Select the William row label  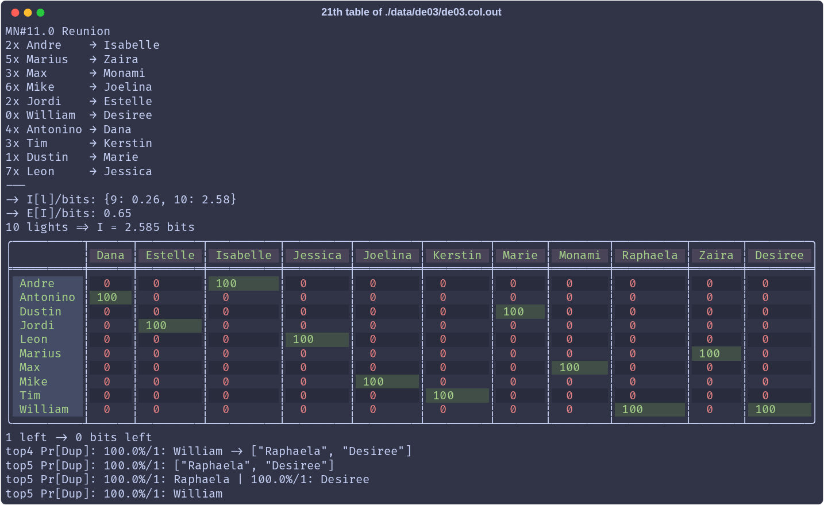44,410
